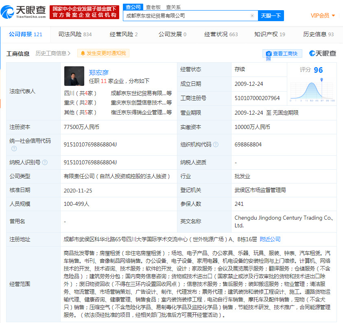Clear the search box with the X icon
Screen dimensions: 343x323
(x=252, y=15)
